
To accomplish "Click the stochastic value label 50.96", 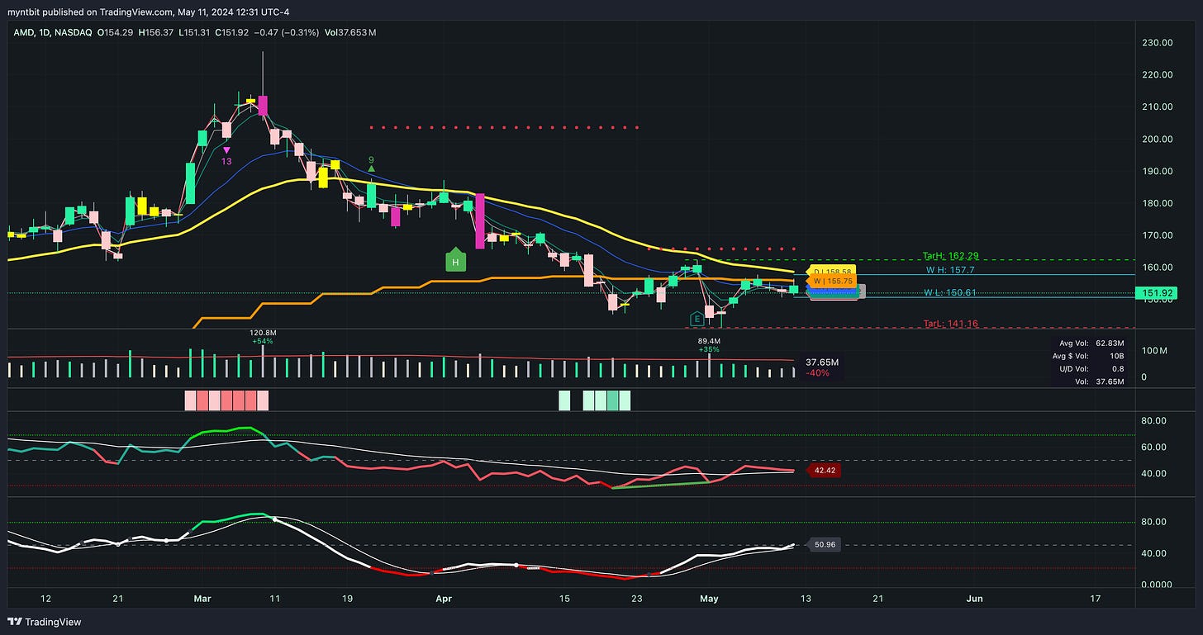I will (x=825, y=545).
